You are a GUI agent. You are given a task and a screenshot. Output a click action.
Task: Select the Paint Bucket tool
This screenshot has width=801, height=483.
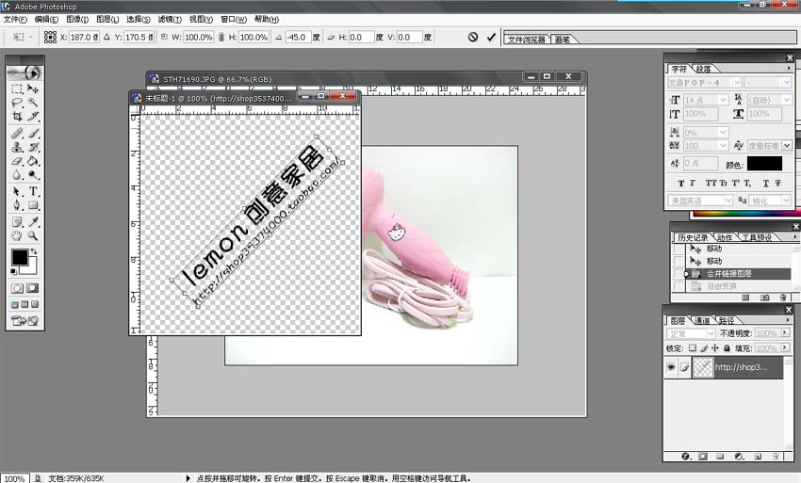click(x=33, y=161)
